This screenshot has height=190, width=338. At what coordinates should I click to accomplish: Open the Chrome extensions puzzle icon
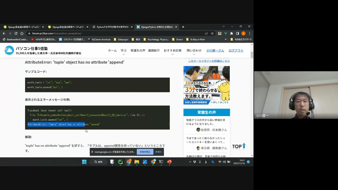(232, 34)
